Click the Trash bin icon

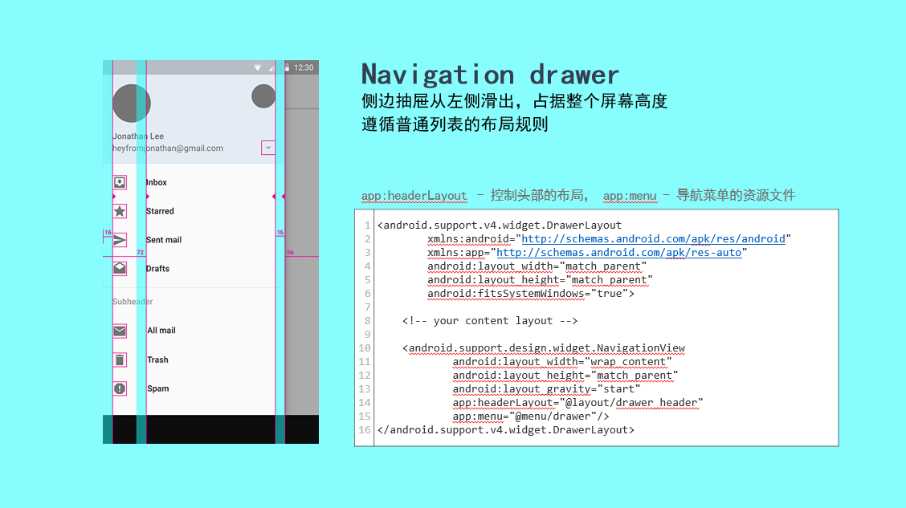click(120, 360)
